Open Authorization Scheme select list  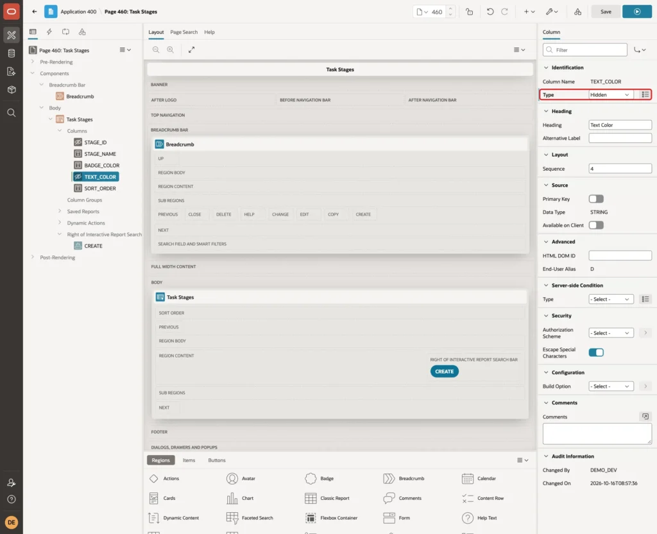pyautogui.click(x=611, y=333)
